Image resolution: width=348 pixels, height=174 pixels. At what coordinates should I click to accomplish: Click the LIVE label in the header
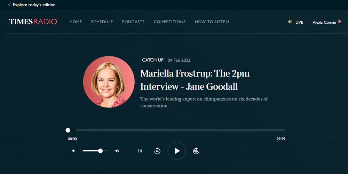pos(299,22)
